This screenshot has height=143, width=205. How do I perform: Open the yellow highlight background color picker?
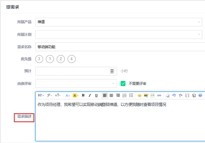(76, 95)
